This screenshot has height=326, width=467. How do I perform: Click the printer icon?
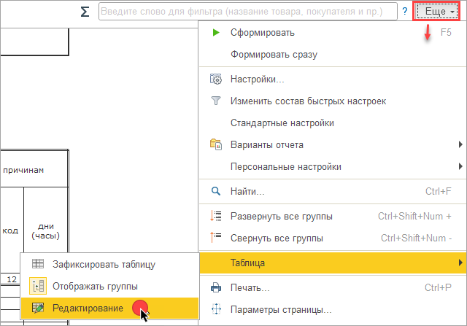coord(215,288)
